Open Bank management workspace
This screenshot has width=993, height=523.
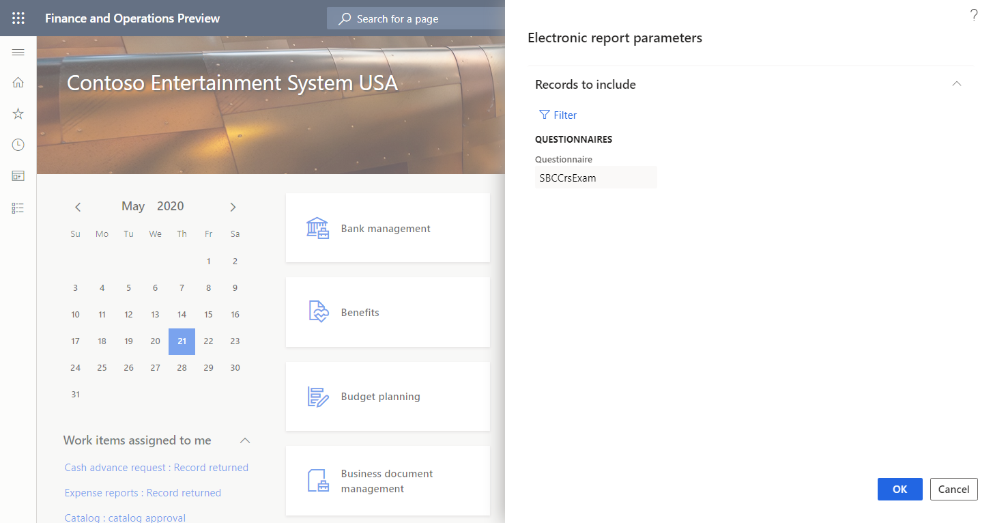pos(385,228)
